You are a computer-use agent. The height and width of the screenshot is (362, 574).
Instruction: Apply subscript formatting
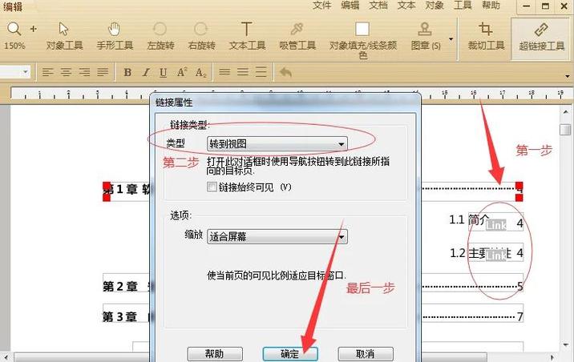click(x=200, y=72)
